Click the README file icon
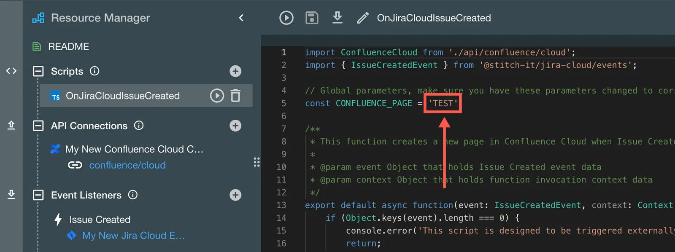Screen dimensions: 675x252 (37, 46)
